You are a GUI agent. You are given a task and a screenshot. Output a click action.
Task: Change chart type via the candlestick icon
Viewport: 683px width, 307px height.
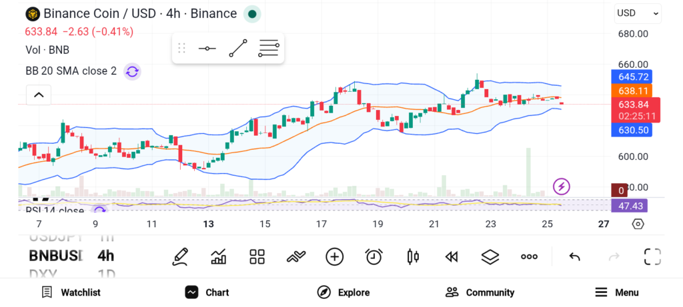[x=412, y=256]
